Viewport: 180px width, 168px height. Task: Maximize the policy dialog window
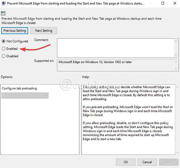pos(163,3)
